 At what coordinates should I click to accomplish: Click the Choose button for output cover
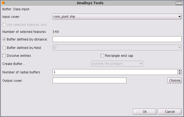coord(175,80)
